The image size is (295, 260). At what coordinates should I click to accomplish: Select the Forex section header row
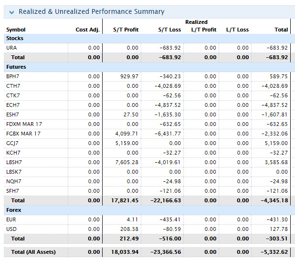pos(14,210)
